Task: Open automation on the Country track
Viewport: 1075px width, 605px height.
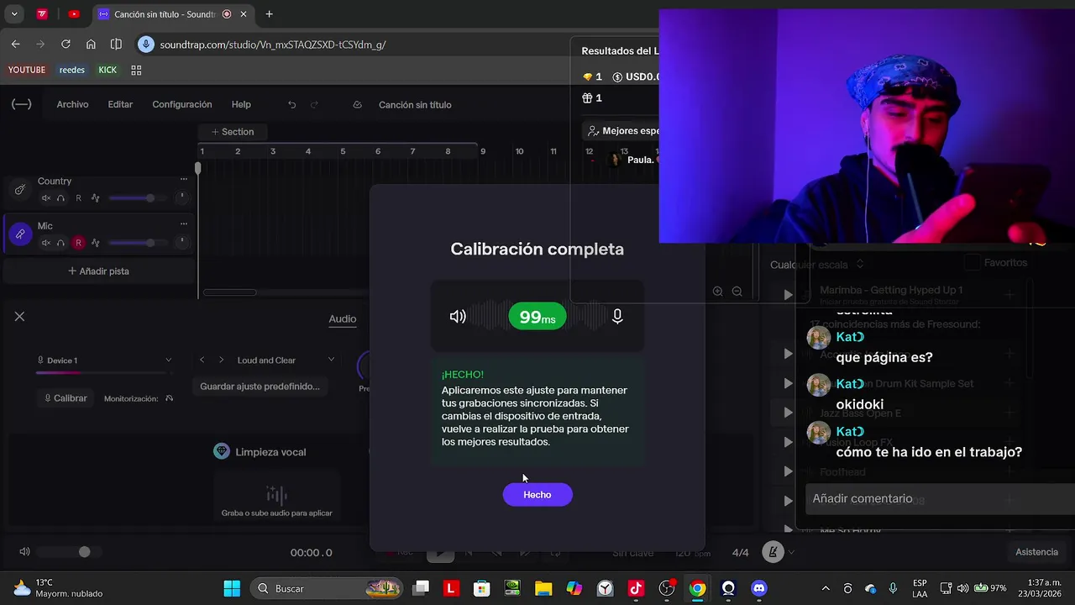Action: [x=96, y=198]
